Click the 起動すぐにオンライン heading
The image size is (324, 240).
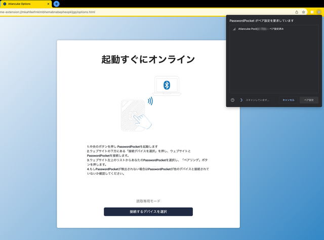148,59
